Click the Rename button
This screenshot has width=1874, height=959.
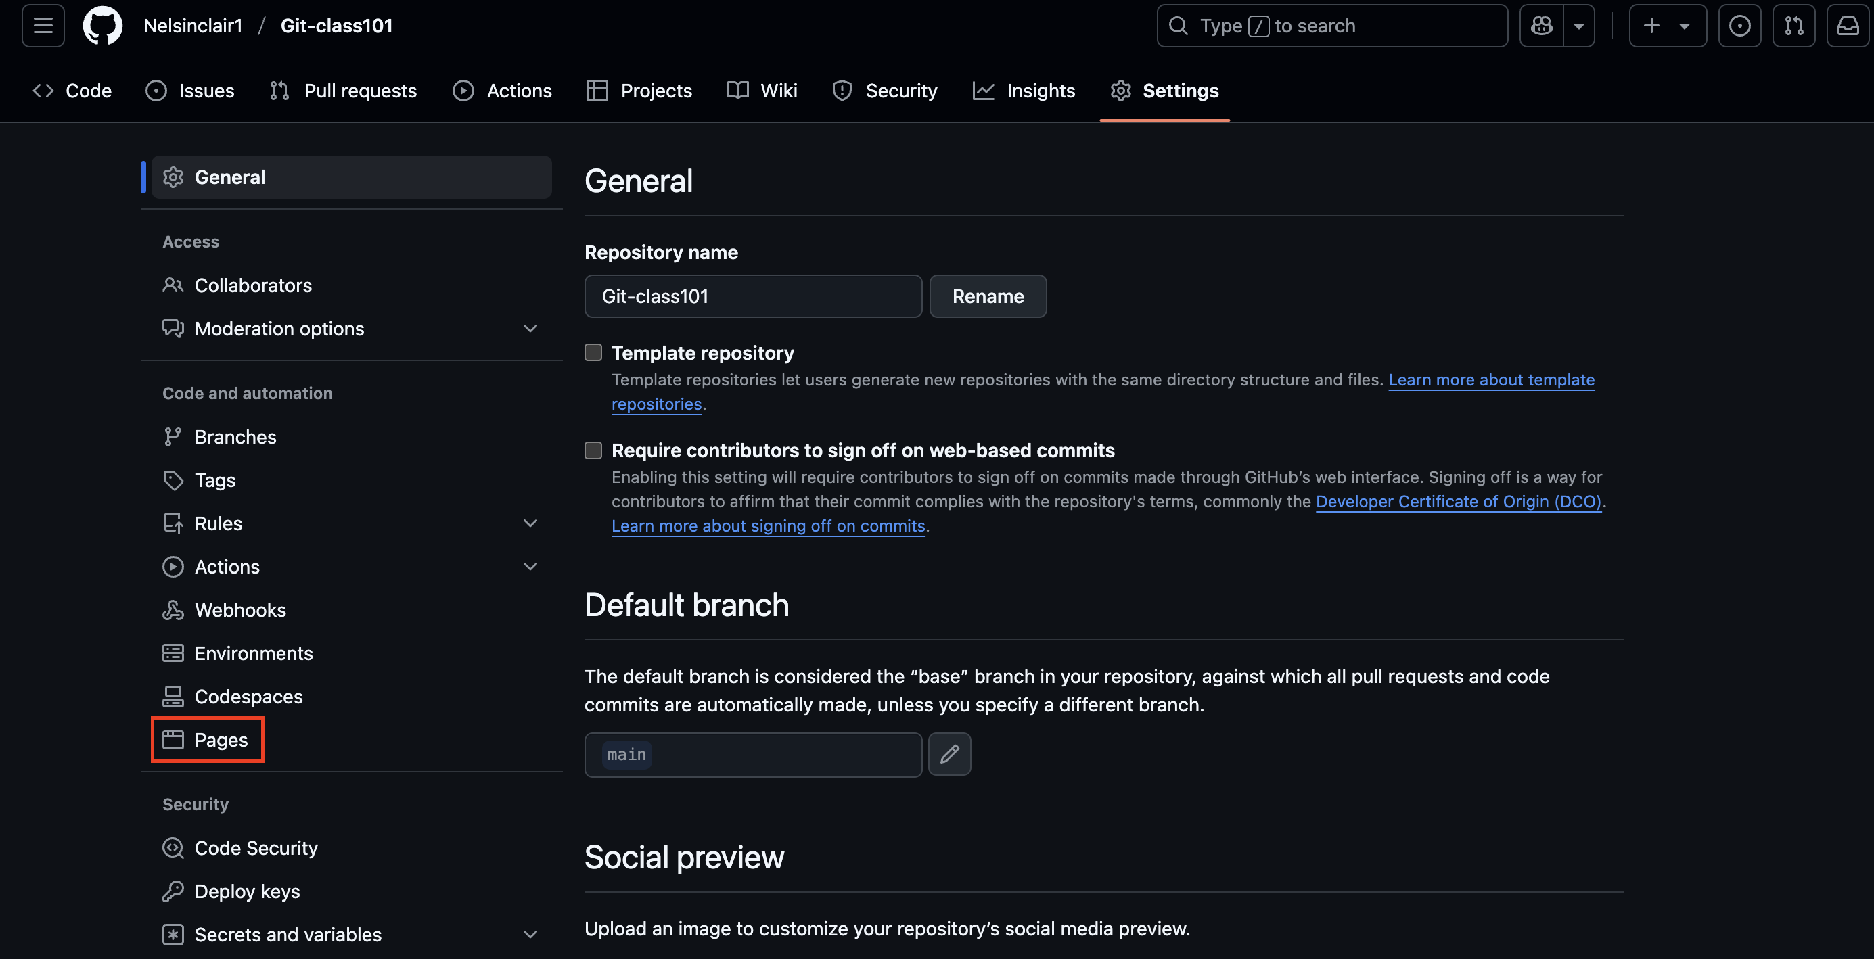[988, 296]
